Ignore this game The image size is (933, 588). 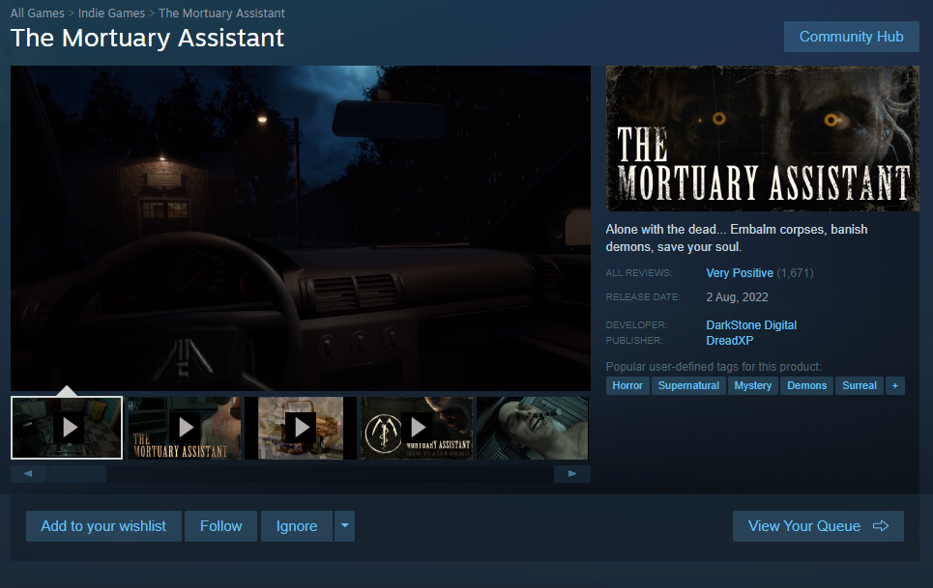pyautogui.click(x=296, y=526)
